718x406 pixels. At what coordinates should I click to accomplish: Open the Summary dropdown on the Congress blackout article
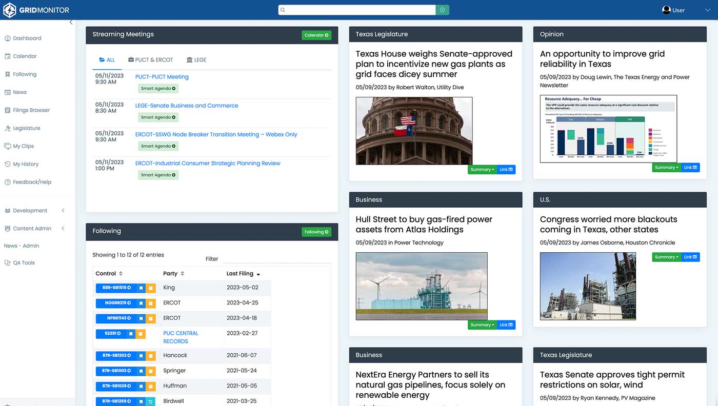(666, 257)
